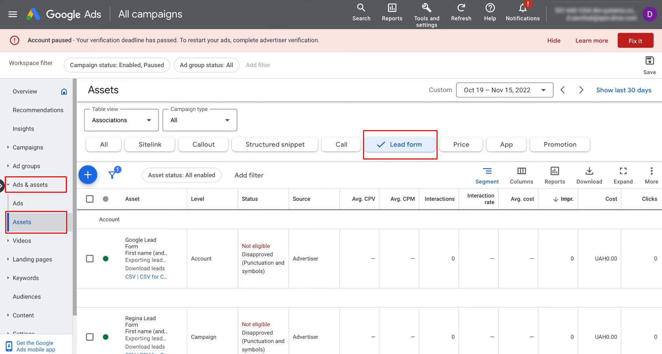Image resolution: width=662 pixels, height=354 pixels.
Task: Open the More options menu
Action: [x=651, y=176]
